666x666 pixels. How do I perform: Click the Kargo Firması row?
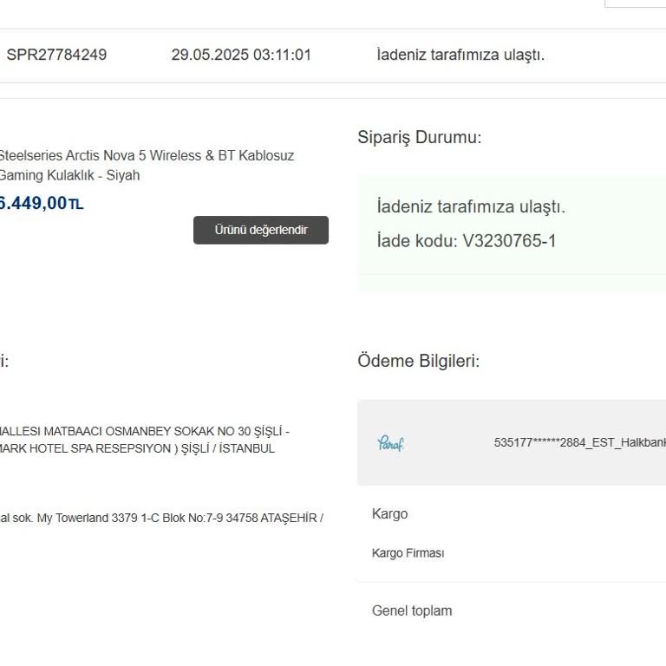tap(408, 553)
